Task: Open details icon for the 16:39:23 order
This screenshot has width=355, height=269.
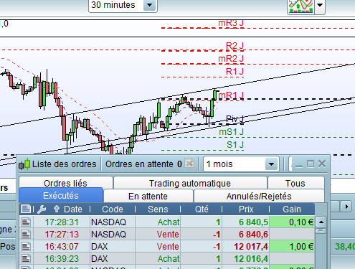Action: tap(26, 259)
